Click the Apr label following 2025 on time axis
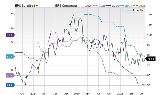160x95 pixels. click(x=87, y=94)
